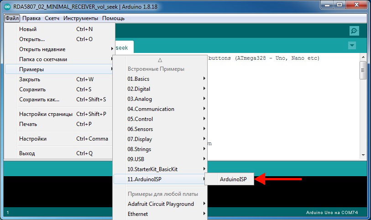Open the ArduinoISP example sketch
The image size is (371, 220).
tap(229, 179)
